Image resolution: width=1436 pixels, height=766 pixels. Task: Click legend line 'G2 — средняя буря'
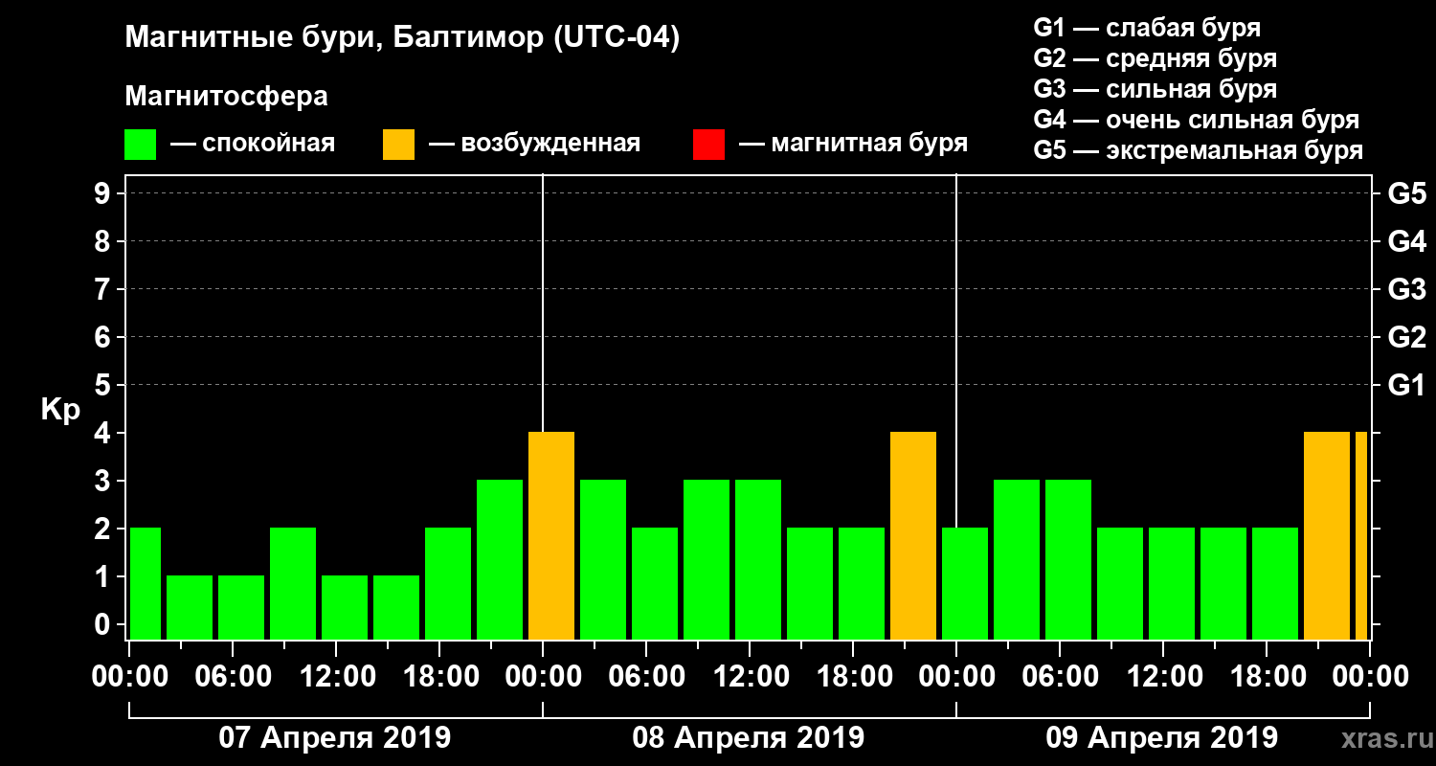pos(1155,58)
